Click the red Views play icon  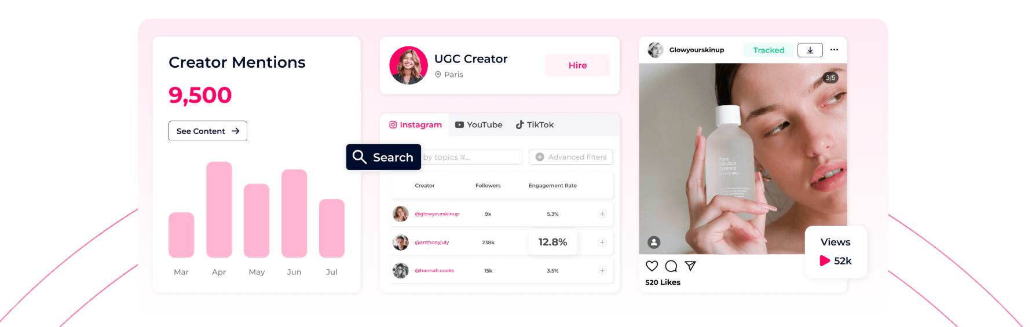(825, 261)
